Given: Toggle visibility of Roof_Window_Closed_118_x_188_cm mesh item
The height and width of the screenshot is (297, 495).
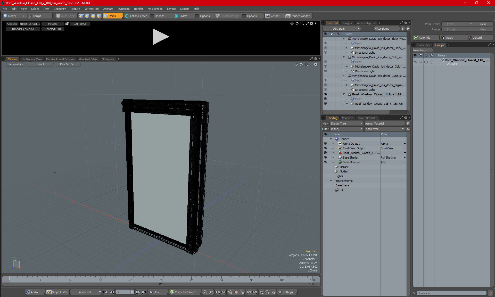Looking at the screenshot, I should click(x=325, y=104).
